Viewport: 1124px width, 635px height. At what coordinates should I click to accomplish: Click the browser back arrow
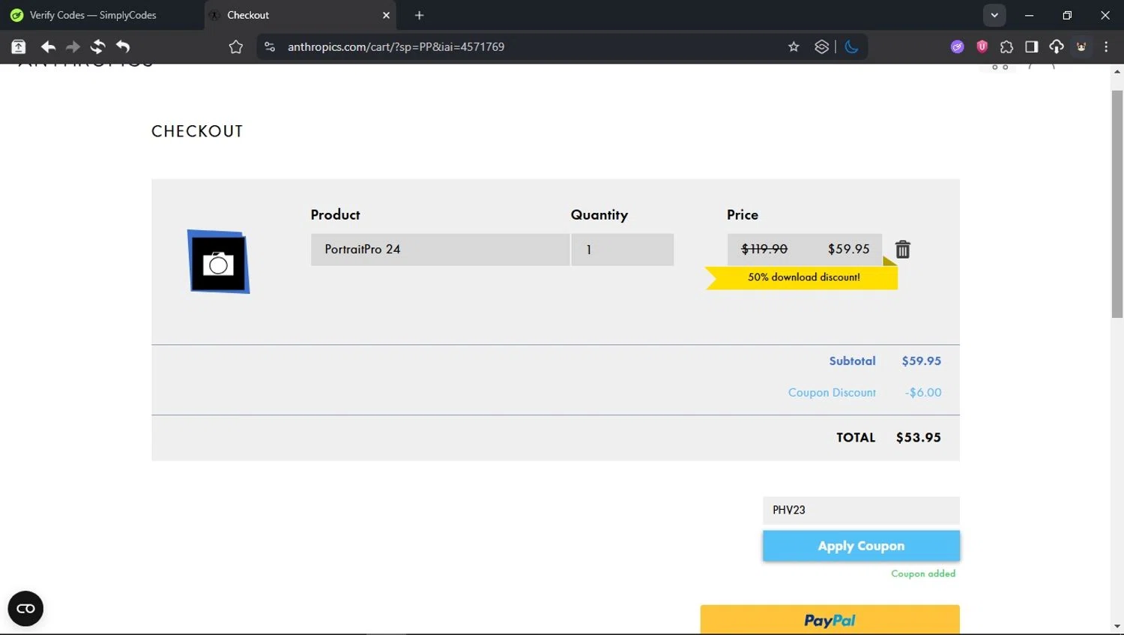(48, 46)
